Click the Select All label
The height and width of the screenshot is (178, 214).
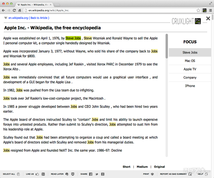pos(9,174)
